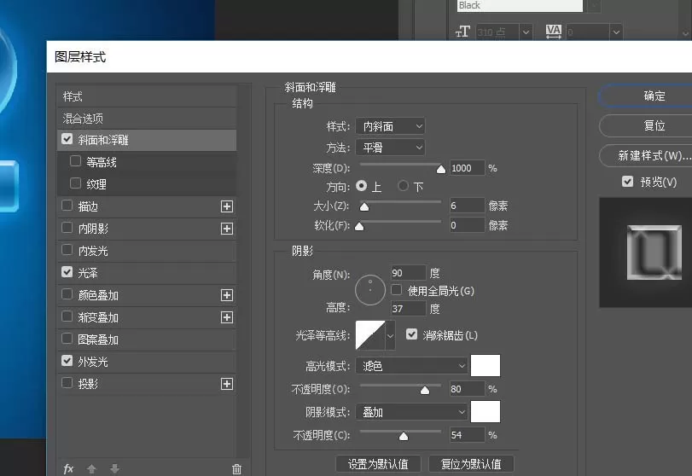692x476 pixels.
Task: Move effect down with the down arrow icon
Action: 114,468
